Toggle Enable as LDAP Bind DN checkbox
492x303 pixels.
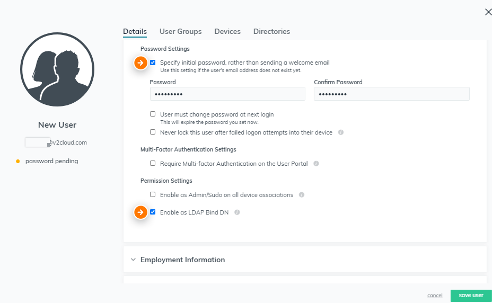pos(153,212)
